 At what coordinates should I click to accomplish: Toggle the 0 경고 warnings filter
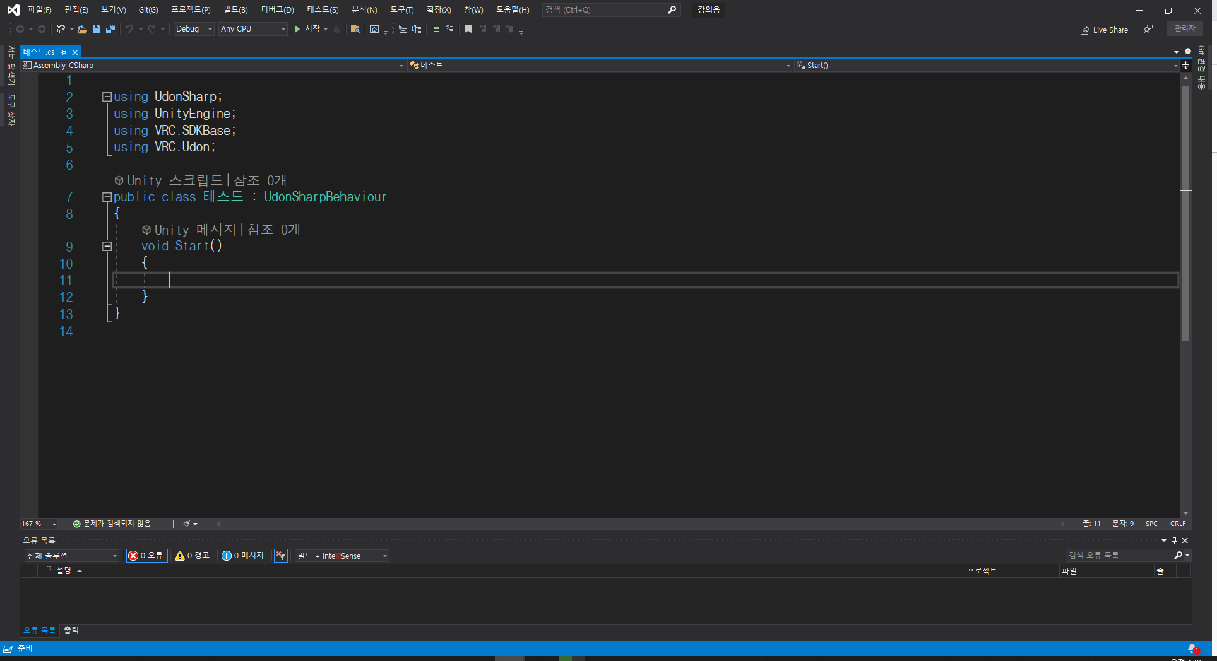(x=192, y=556)
